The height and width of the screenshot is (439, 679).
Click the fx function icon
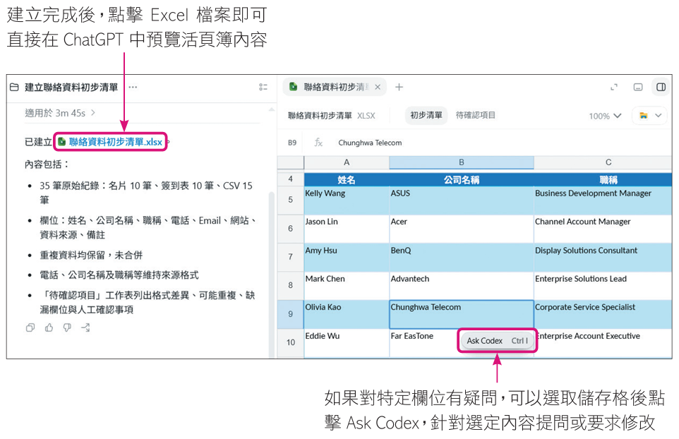pos(318,143)
